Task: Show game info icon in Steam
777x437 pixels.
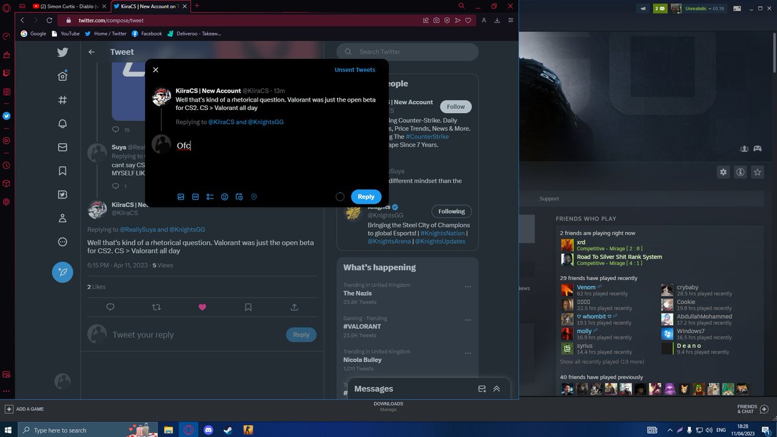Action: 739,172
